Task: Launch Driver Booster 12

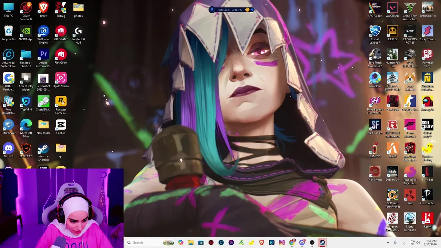Action: 26,11
